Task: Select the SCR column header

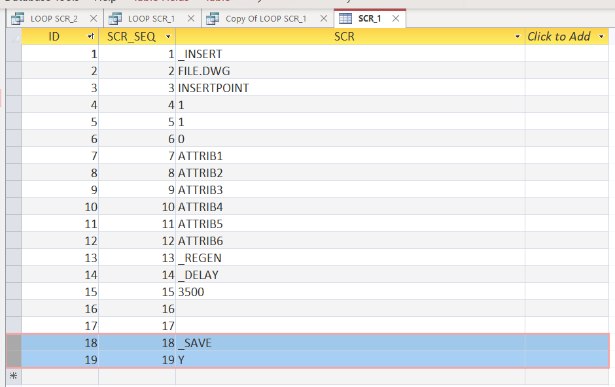Action: (x=350, y=37)
